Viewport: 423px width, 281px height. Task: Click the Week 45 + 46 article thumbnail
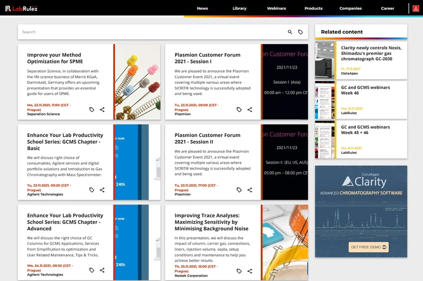pos(325,140)
